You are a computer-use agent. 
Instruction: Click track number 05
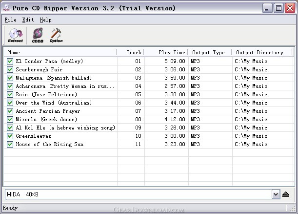tap(138, 94)
